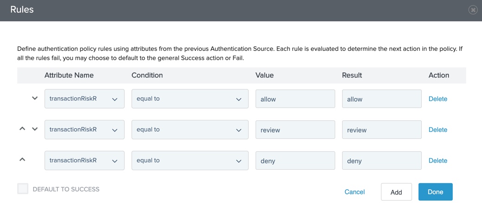The height and width of the screenshot is (203, 482).
Task: Click the Value field containing allow
Action: pyautogui.click(x=295, y=99)
